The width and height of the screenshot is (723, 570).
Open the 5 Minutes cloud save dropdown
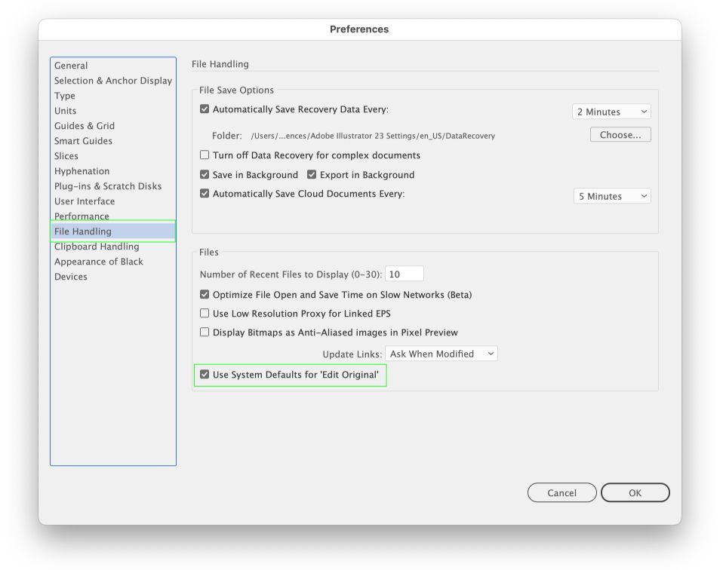click(612, 196)
